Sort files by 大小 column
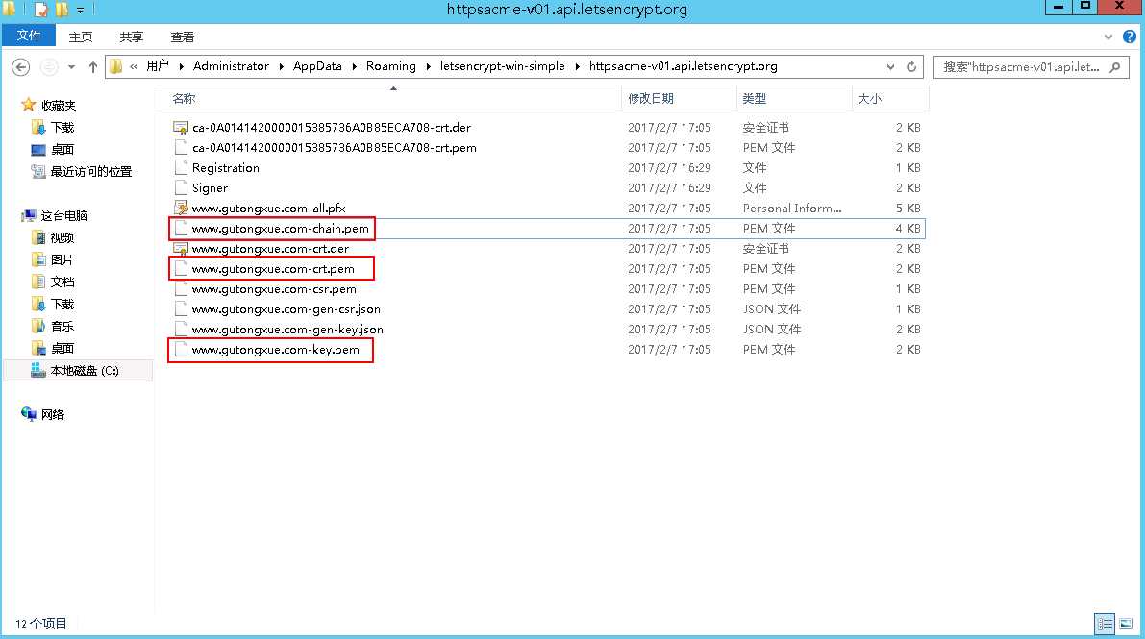The height and width of the screenshot is (639, 1145). (x=869, y=99)
